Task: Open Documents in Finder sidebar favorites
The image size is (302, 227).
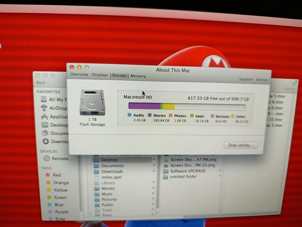Action: 55,133
